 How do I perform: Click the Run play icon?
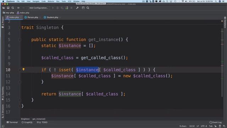click(53, 8)
